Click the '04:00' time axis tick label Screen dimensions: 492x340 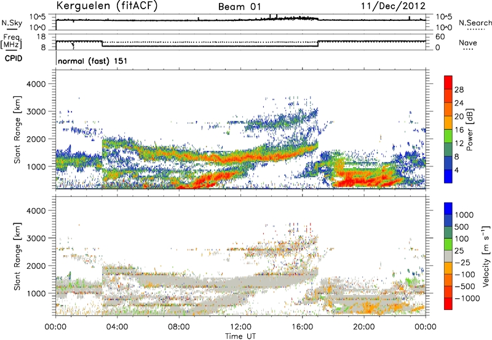117,327
